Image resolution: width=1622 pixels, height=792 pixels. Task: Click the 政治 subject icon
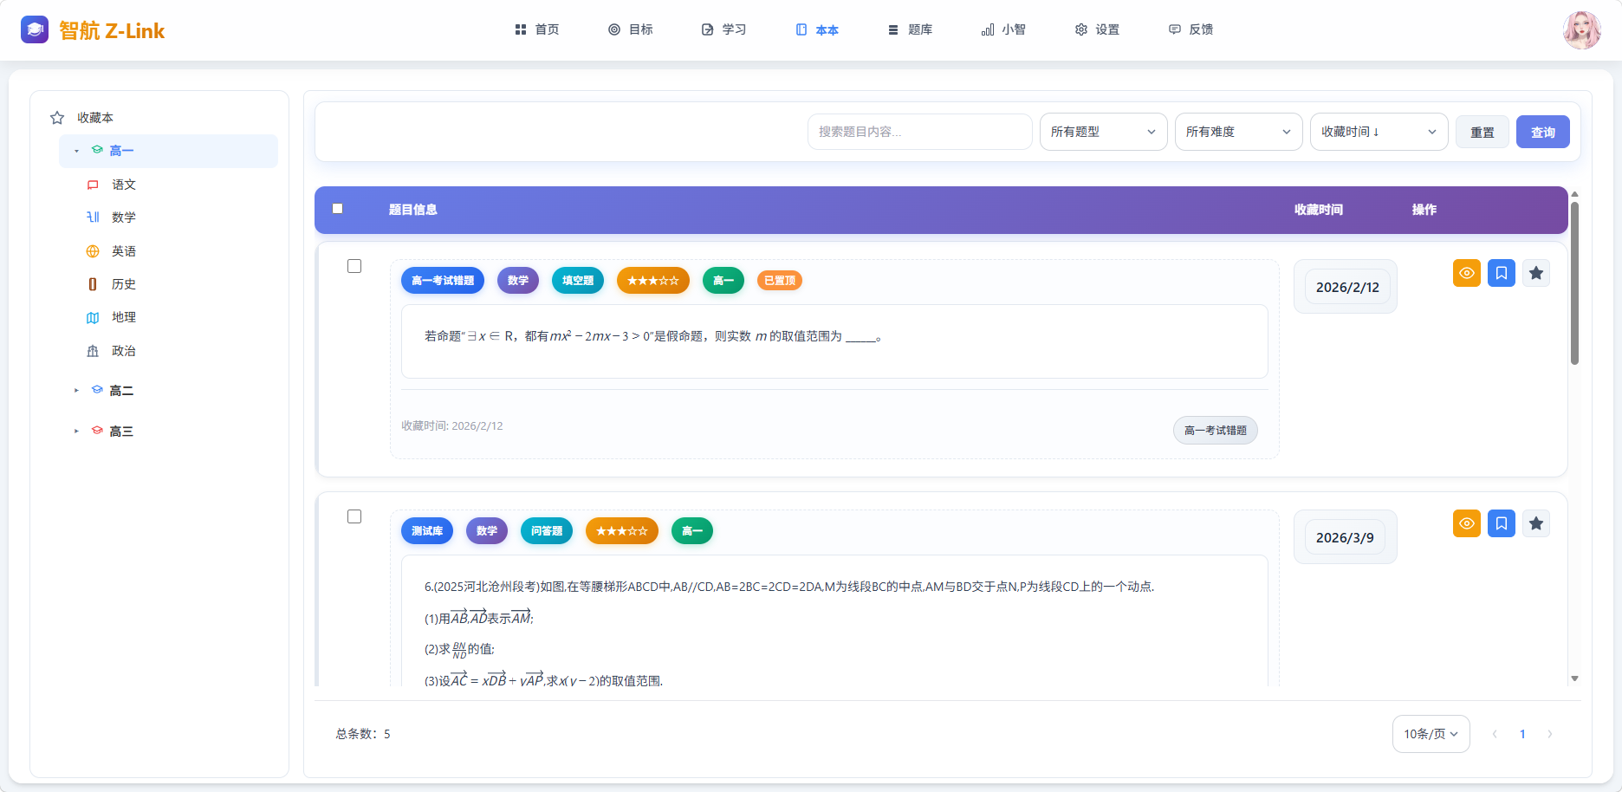93,351
